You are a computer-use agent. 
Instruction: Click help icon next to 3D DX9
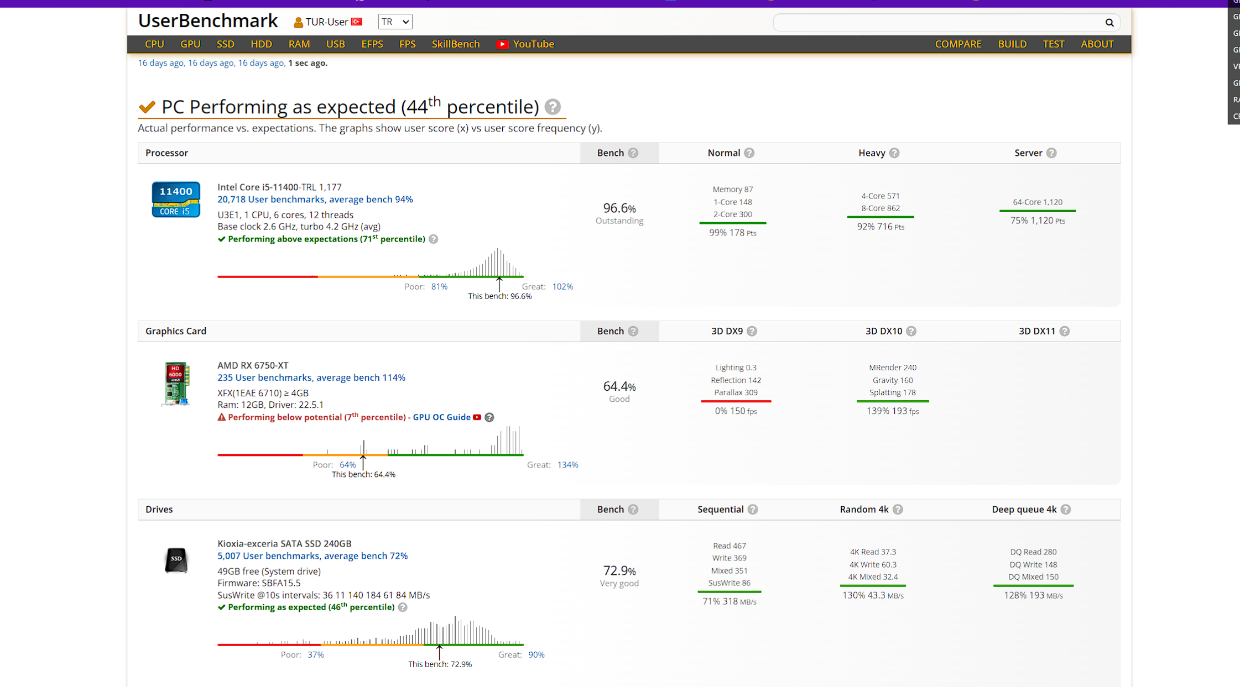point(752,331)
